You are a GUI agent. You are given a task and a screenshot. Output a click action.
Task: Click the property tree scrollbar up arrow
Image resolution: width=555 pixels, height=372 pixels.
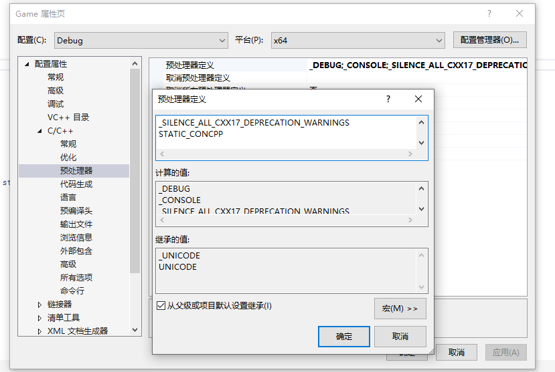click(135, 63)
